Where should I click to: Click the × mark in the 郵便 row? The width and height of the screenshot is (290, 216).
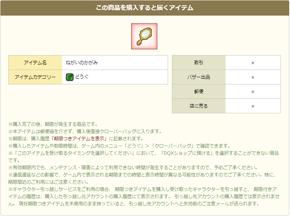coord(253,92)
